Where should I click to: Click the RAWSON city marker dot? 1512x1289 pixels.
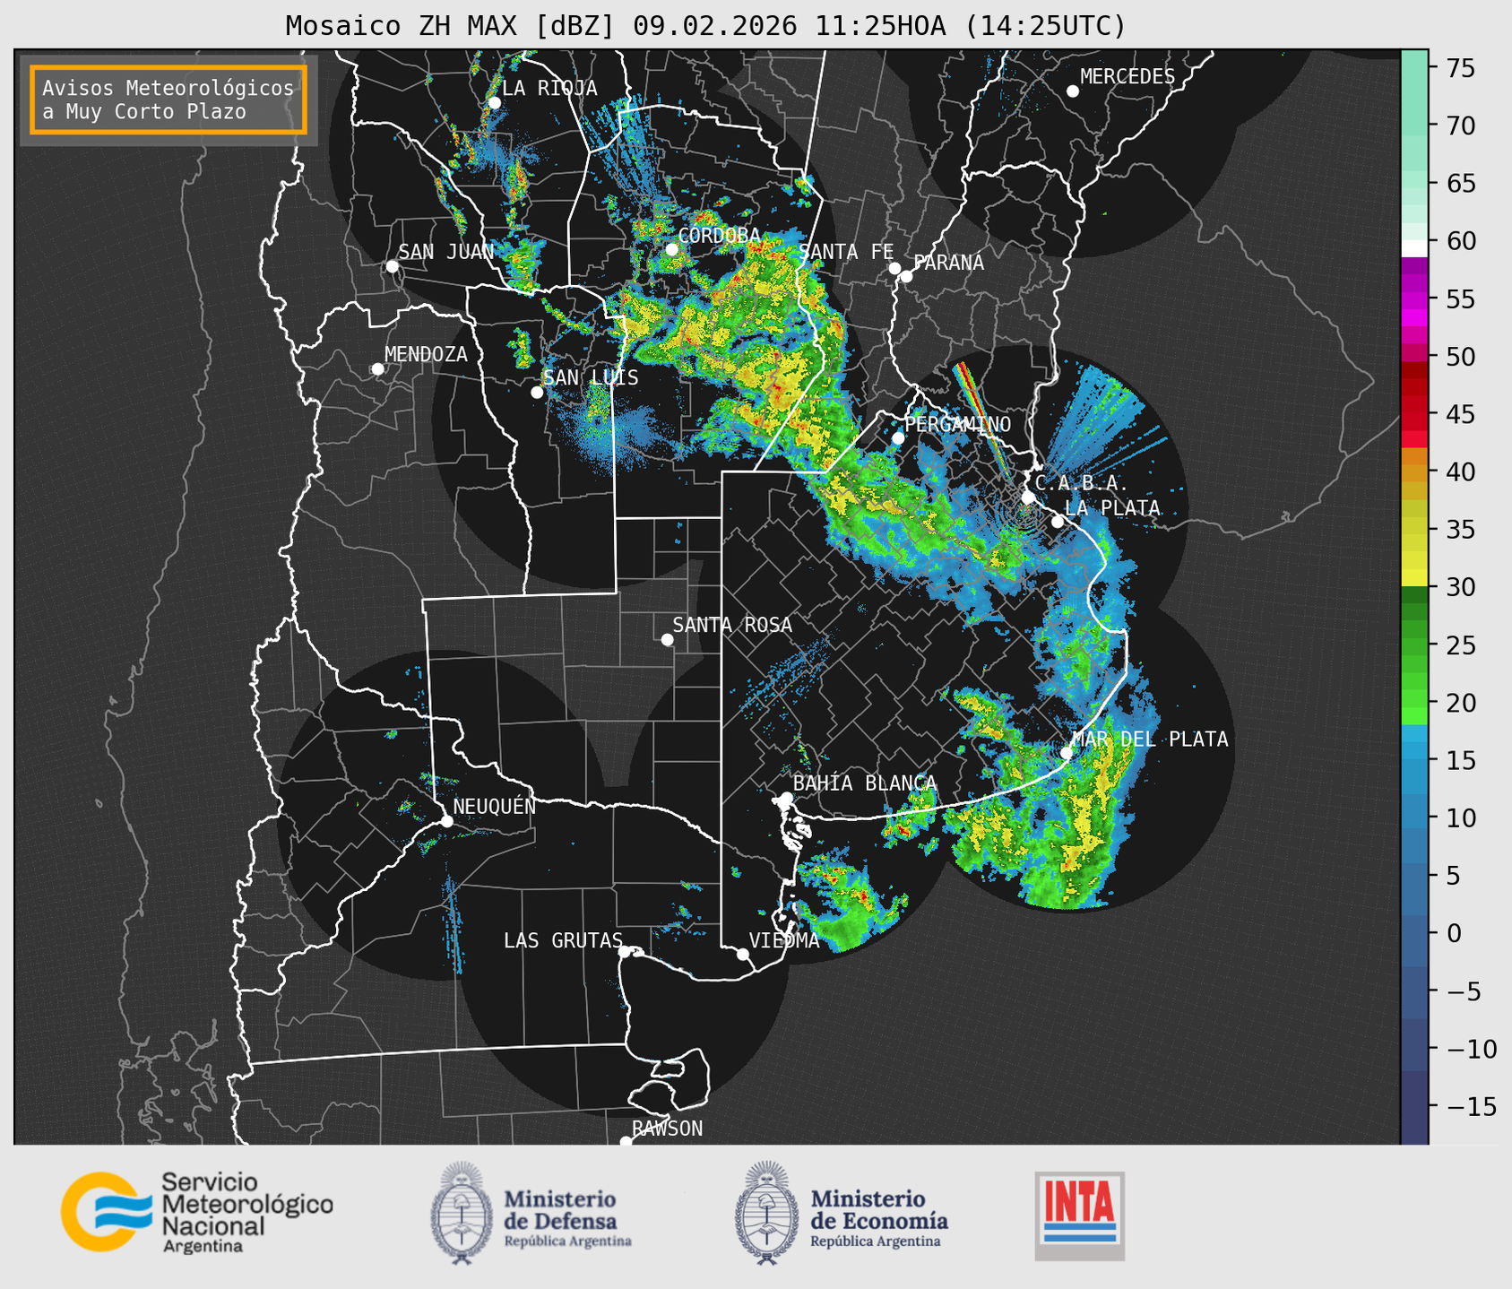pos(626,1142)
